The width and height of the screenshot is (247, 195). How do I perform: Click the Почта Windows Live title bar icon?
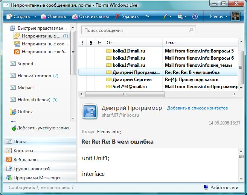coord(6,5)
